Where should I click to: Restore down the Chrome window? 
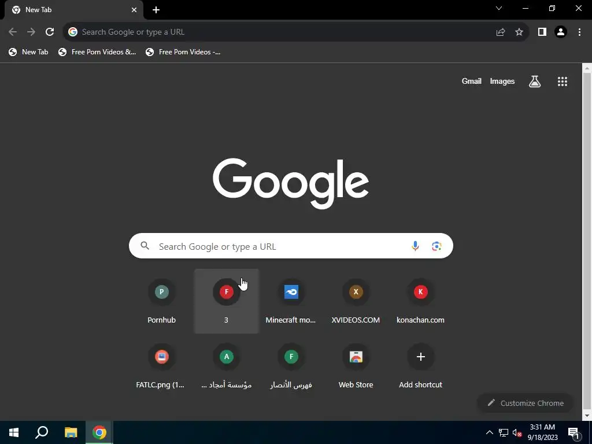[552, 8]
